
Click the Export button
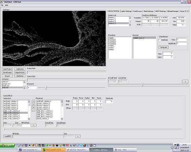click(x=7, y=76)
